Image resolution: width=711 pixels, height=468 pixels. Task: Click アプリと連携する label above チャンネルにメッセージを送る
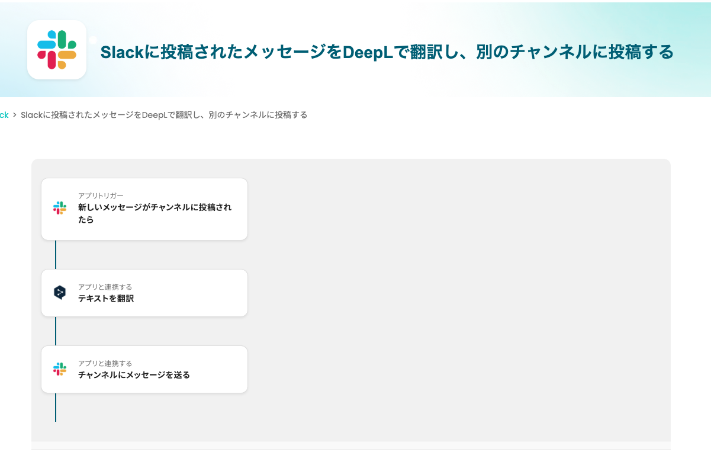105,363
